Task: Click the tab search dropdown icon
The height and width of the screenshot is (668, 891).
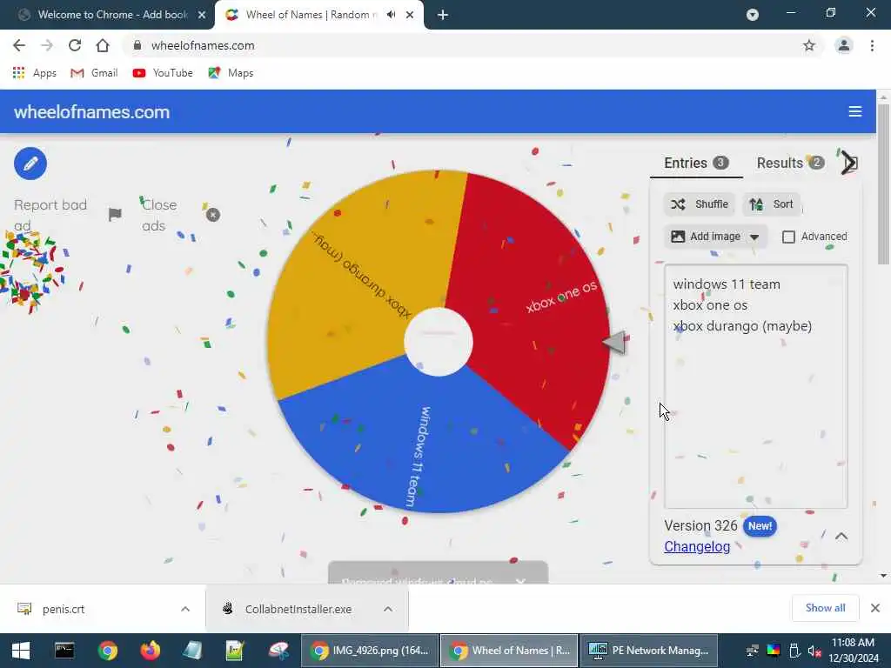Action: pos(753,15)
